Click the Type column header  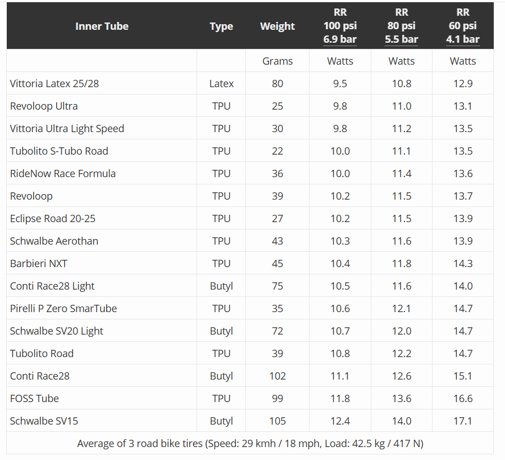click(x=221, y=26)
